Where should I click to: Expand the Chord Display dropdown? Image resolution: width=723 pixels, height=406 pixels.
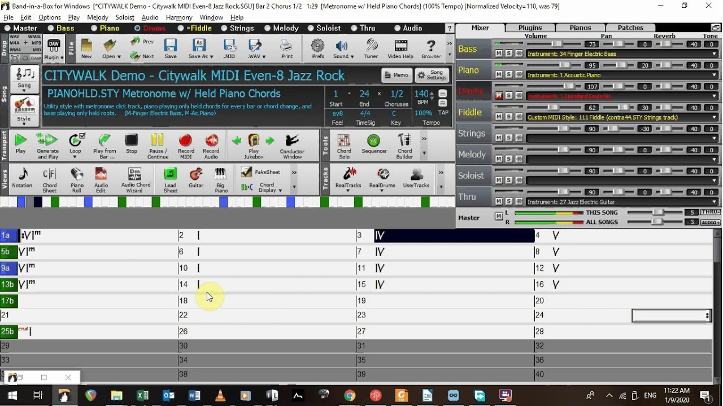click(x=280, y=191)
